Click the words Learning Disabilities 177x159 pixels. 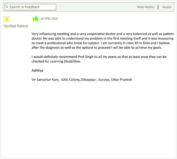tap(65, 61)
